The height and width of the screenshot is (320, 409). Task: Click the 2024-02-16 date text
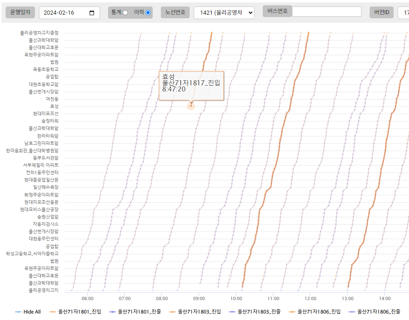pyautogui.click(x=59, y=13)
